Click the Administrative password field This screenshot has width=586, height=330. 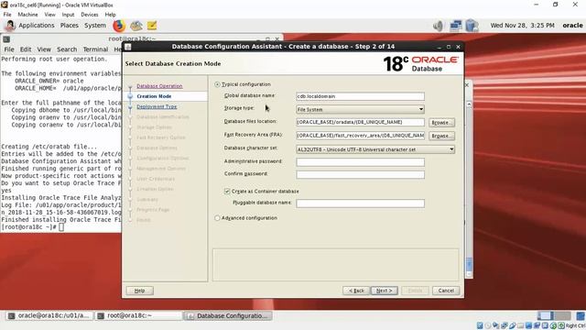pos(360,162)
